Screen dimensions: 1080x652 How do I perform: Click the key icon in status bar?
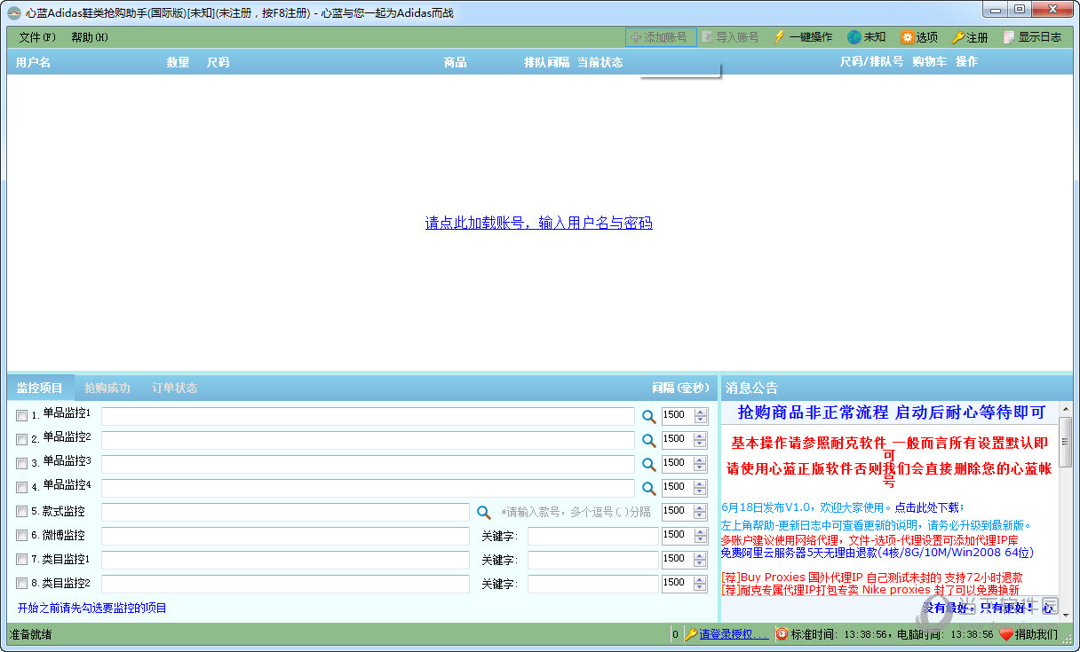(691, 634)
